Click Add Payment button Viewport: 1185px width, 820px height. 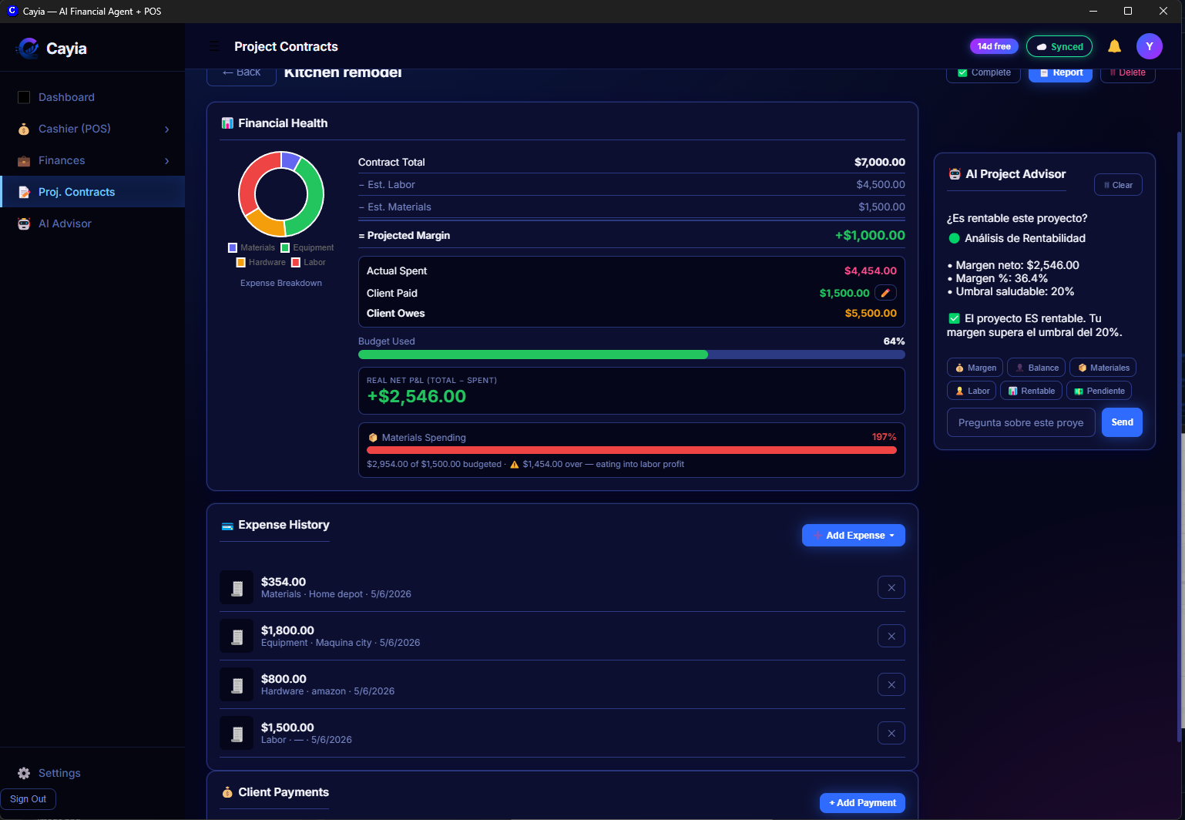[862, 803]
